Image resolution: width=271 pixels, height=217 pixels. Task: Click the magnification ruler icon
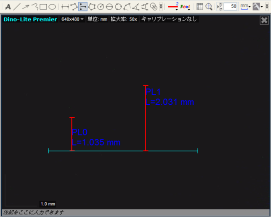220,7
